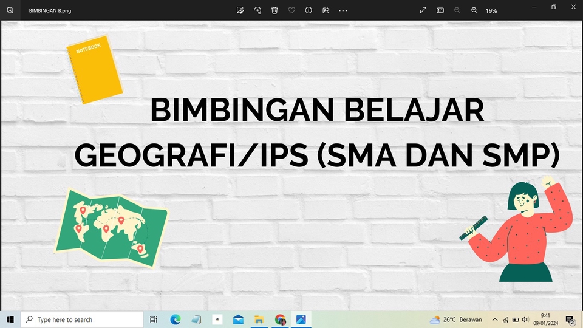Open File Explorer from the taskbar
The height and width of the screenshot is (328, 583).
tap(259, 319)
